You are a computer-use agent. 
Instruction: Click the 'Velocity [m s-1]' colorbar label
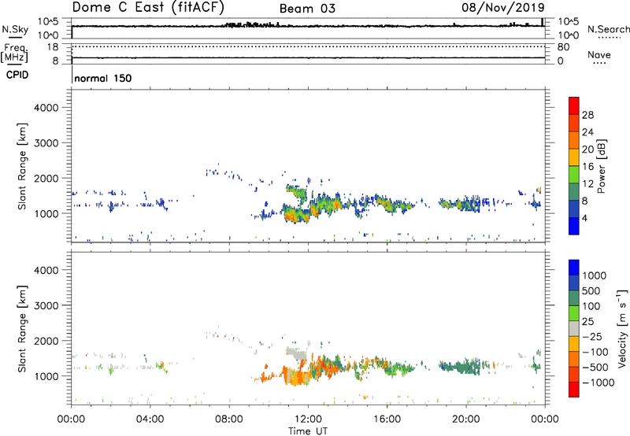[622, 328]
